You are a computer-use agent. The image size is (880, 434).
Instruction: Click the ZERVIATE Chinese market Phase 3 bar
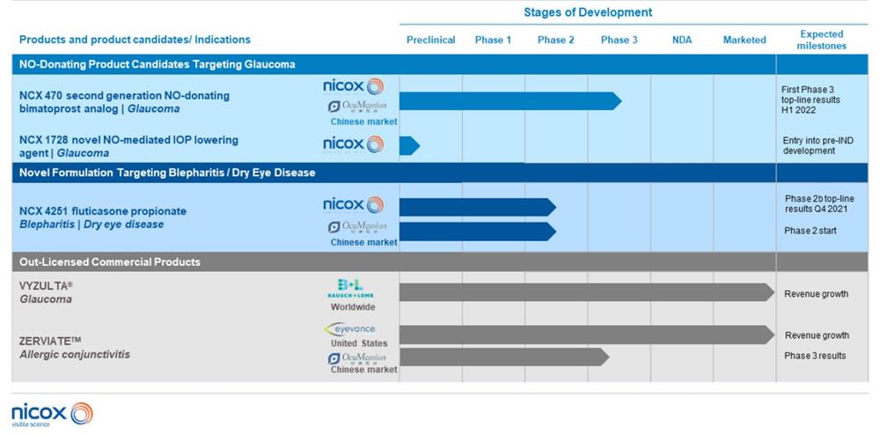(x=504, y=357)
